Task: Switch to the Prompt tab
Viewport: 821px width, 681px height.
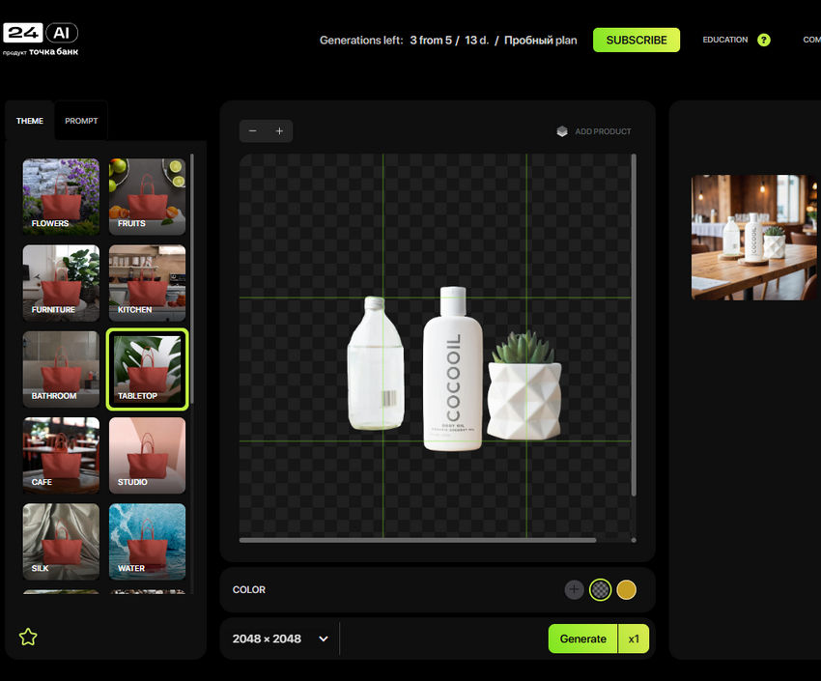Action: tap(81, 121)
